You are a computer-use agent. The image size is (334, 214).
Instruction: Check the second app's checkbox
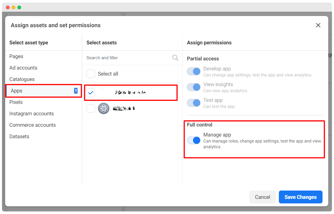coord(91,108)
